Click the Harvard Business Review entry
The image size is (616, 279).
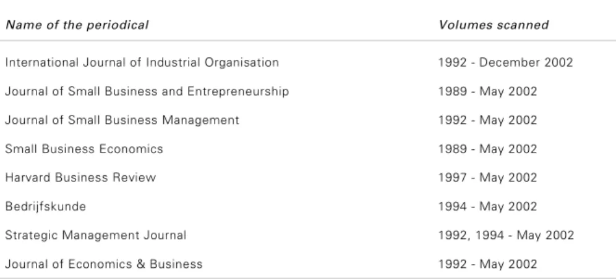(x=80, y=178)
